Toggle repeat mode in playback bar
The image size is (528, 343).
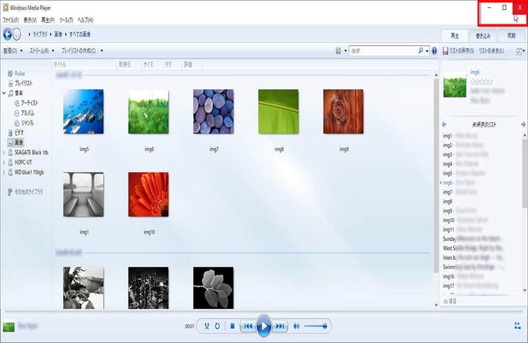point(218,326)
